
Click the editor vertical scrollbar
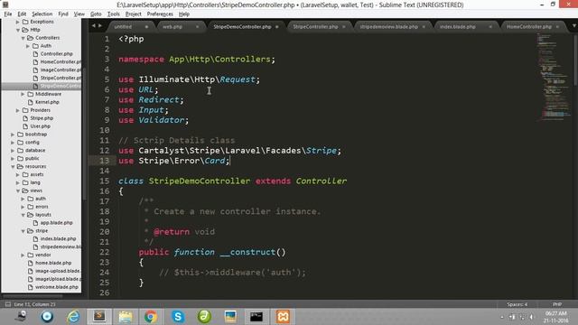(x=575, y=59)
